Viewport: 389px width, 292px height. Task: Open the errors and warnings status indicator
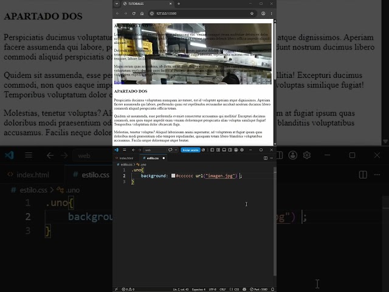click(128, 290)
